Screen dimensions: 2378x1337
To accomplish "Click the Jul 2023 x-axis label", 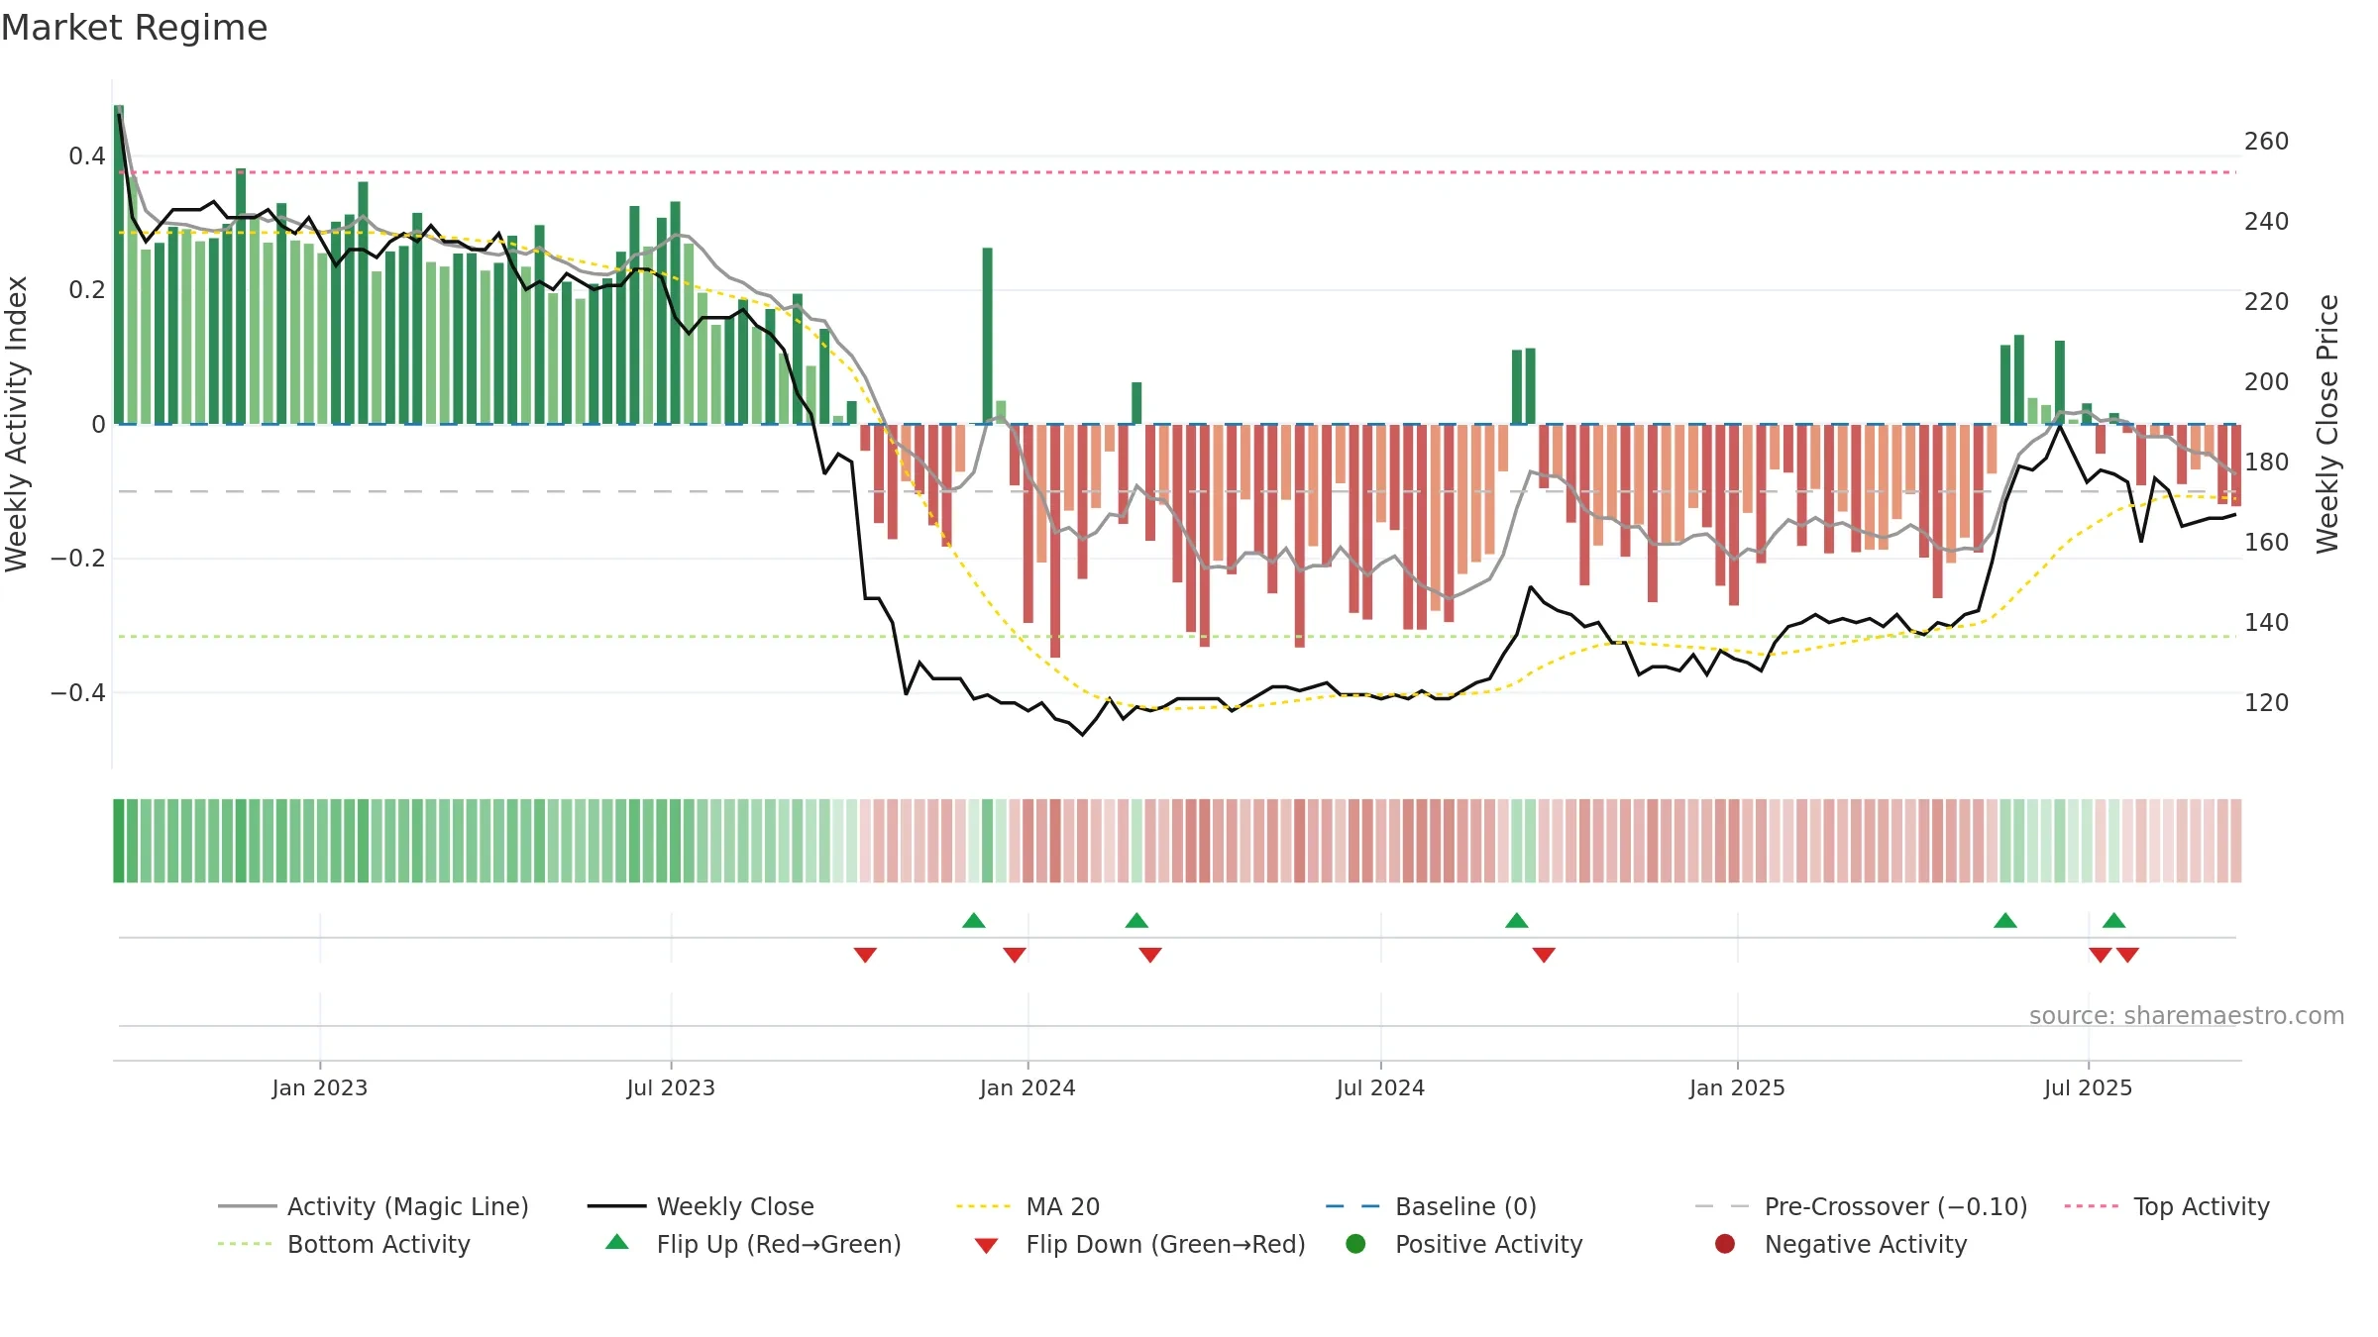I will pos(671,1087).
